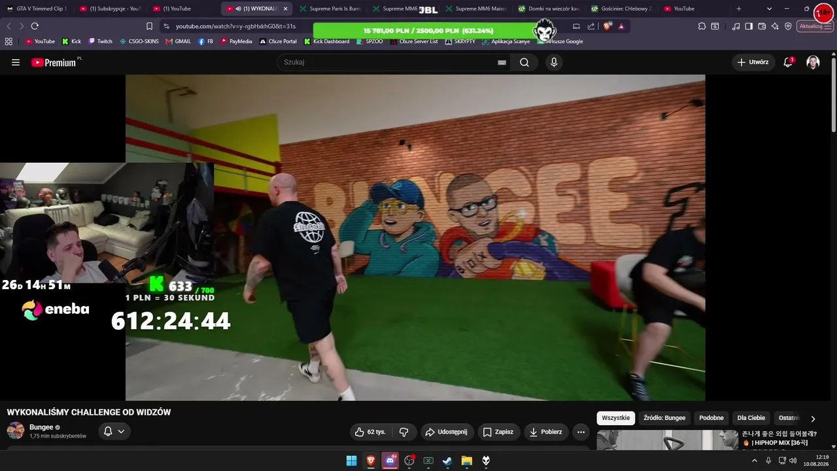Open the SKRYPTY bookmark
The height and width of the screenshot is (471, 837).
click(460, 41)
